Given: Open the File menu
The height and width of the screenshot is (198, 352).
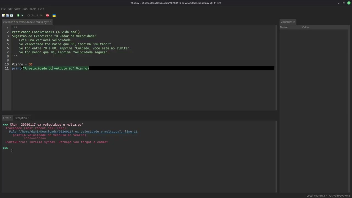Looking at the screenshot, I should pos(3,9).
